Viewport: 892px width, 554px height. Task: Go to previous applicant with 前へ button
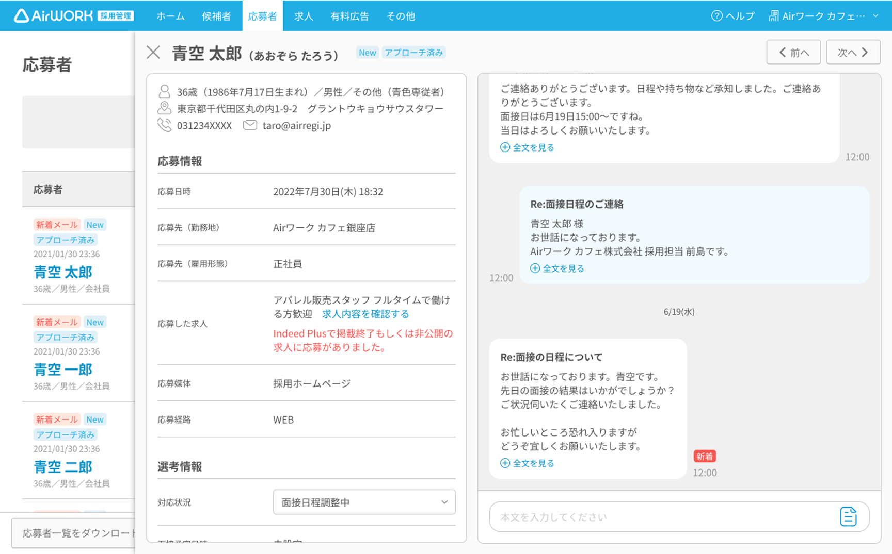(793, 52)
